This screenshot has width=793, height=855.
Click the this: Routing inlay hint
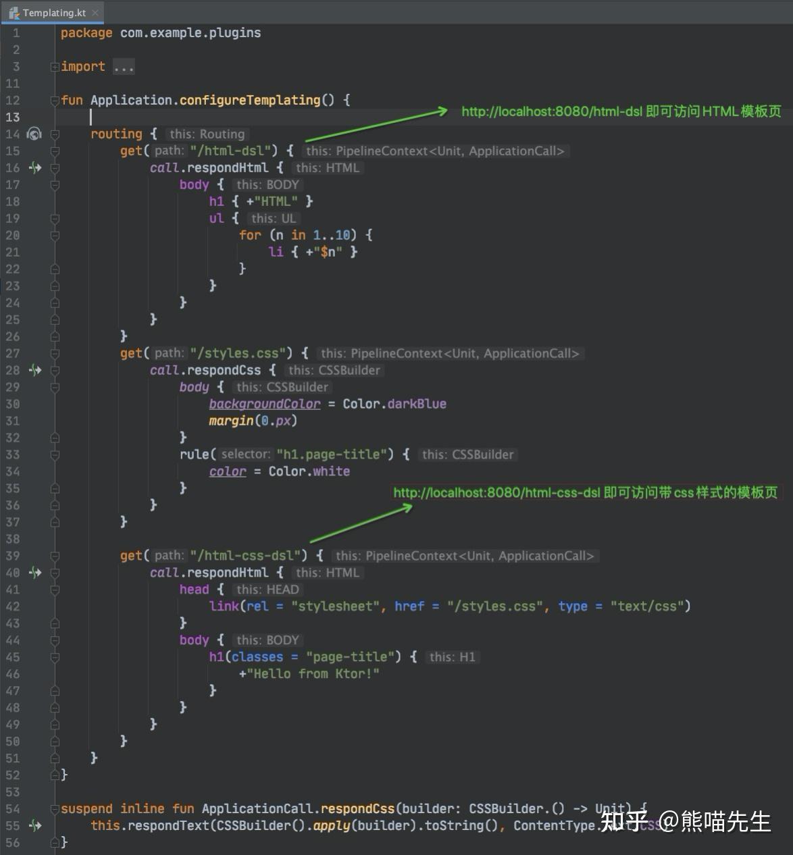point(207,134)
